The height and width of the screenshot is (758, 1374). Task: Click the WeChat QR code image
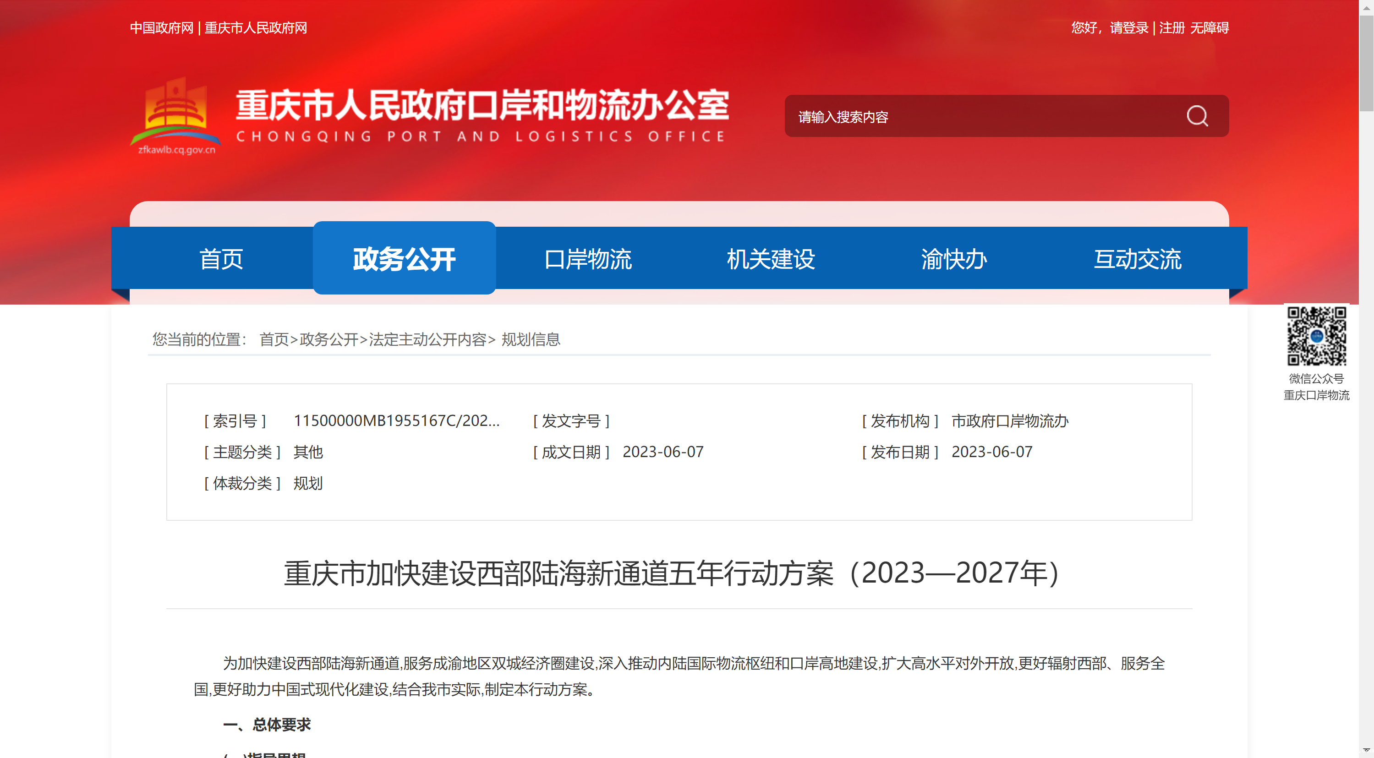(1316, 336)
